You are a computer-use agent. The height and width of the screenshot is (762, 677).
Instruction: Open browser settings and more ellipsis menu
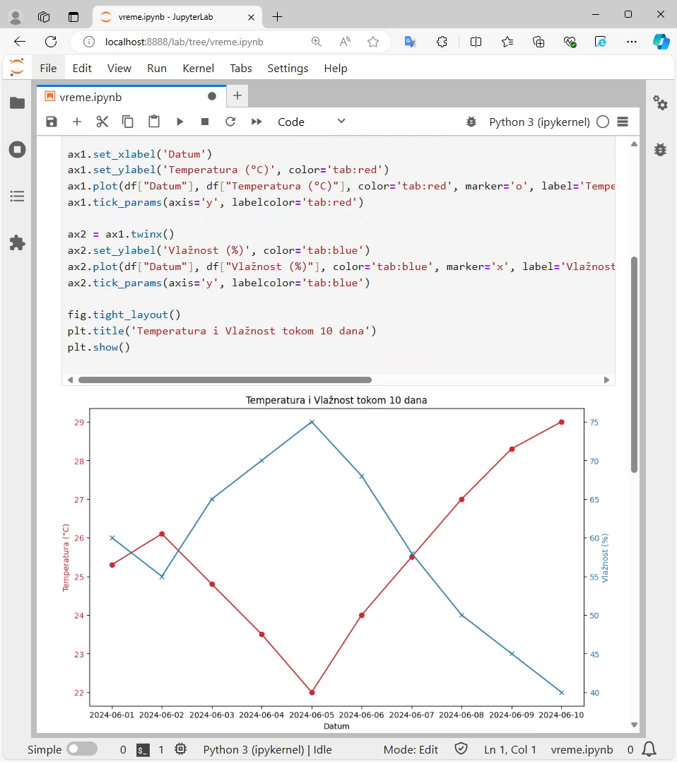632,42
